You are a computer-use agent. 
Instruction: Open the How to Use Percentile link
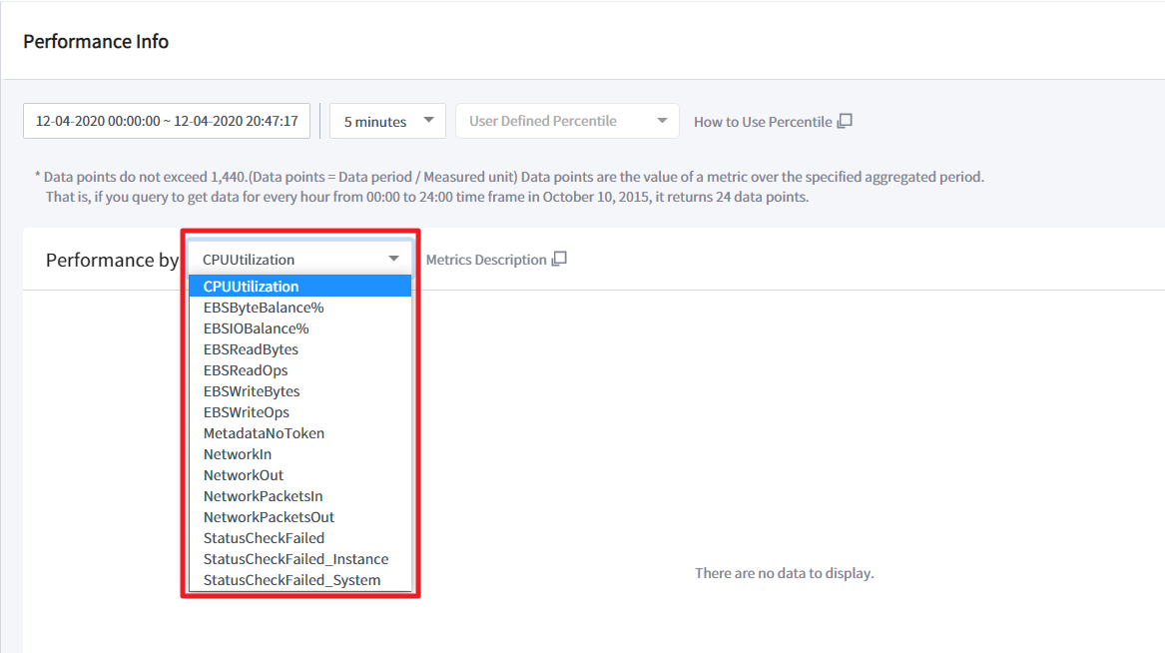[763, 122]
